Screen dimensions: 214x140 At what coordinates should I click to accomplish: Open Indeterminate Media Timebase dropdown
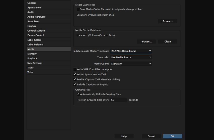pyautogui.click(x=131, y=51)
